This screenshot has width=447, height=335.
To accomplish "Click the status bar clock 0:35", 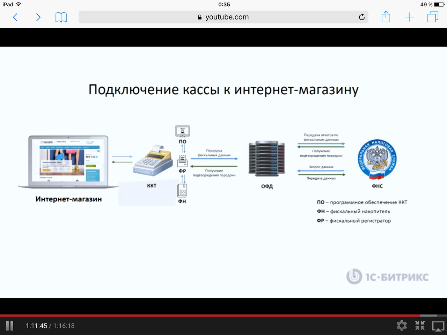I will pos(224,5).
